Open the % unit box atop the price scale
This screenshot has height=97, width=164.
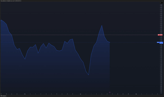[161, 3]
